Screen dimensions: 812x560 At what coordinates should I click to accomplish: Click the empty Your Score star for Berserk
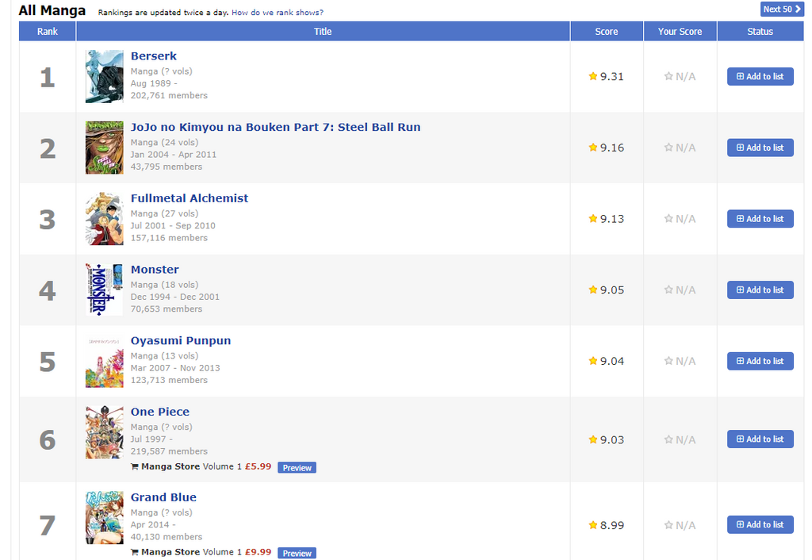point(668,77)
